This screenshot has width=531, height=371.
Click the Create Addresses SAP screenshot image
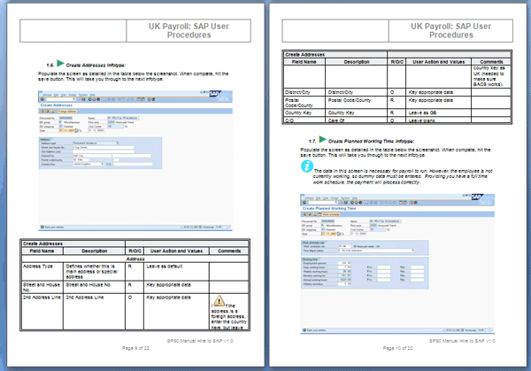135,160
